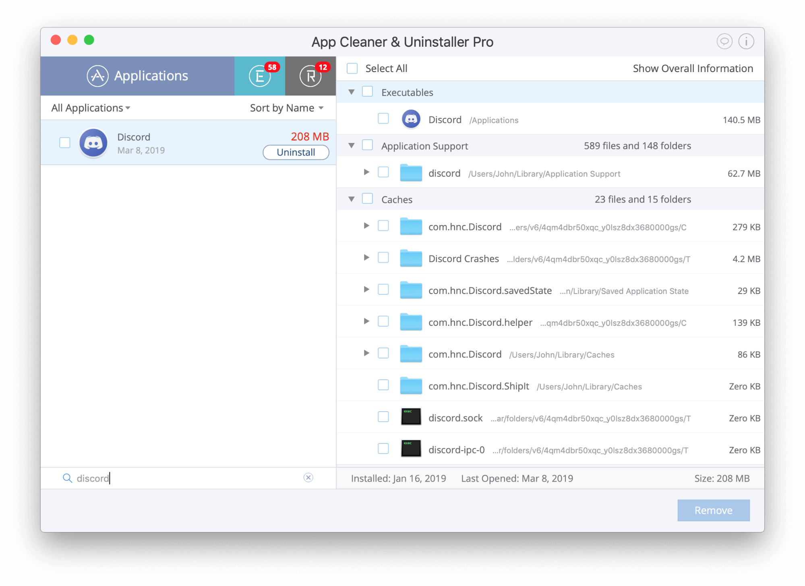Click the discord.sock file icon
The image size is (805, 586).
410,418
